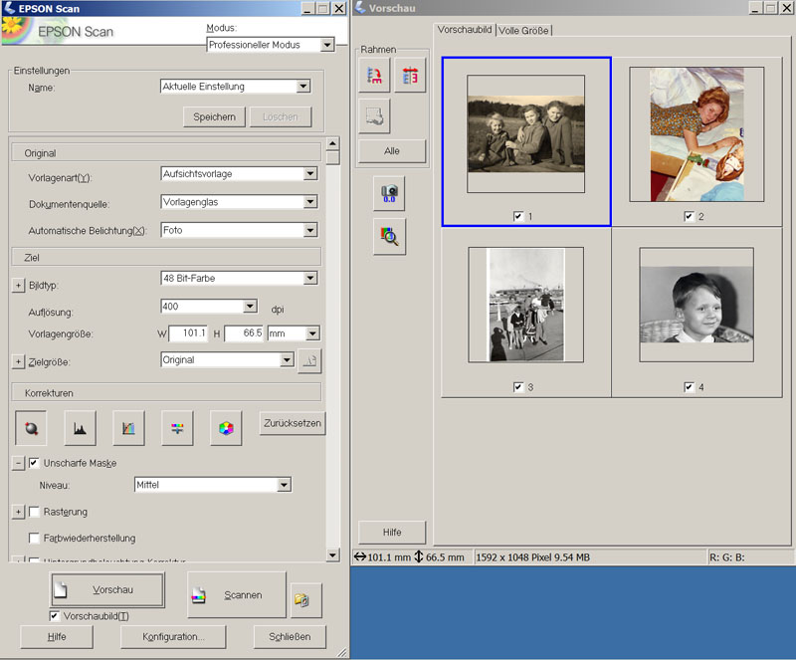The height and width of the screenshot is (660, 796).
Task: Toggle the Unscharfe Maske checkbox
Action: coord(34,463)
